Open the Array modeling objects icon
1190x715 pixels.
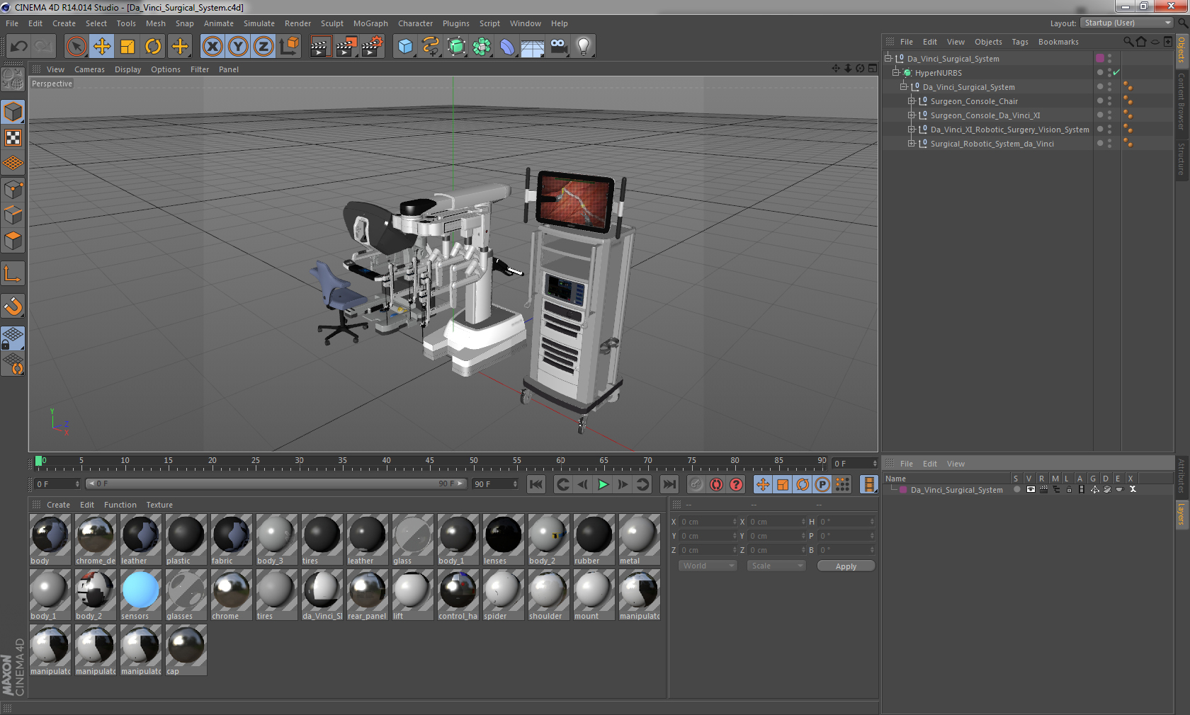pos(482,47)
